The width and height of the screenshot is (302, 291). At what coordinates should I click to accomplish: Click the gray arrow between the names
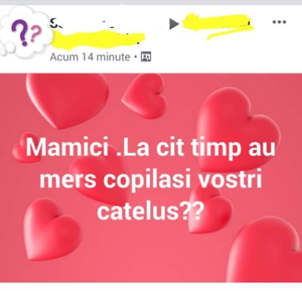[174, 24]
